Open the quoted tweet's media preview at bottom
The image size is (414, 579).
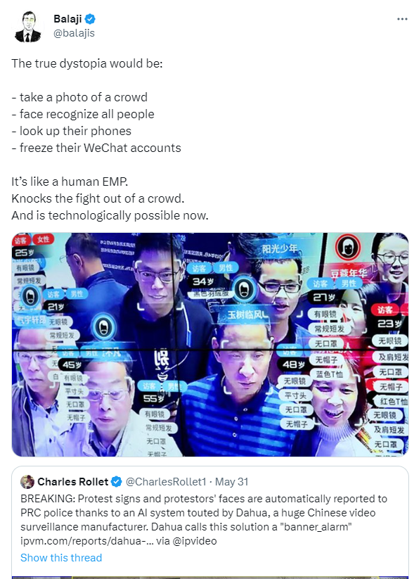click(x=210, y=577)
